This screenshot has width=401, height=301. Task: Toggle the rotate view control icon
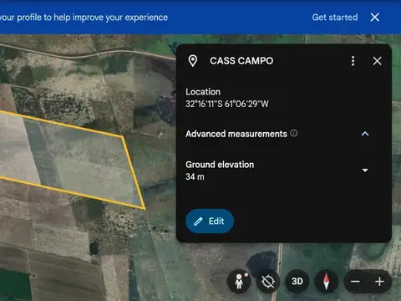coord(268,281)
